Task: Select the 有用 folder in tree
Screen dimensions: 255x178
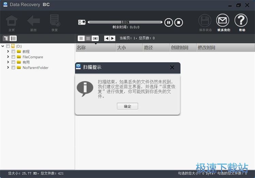Action: 26,62
